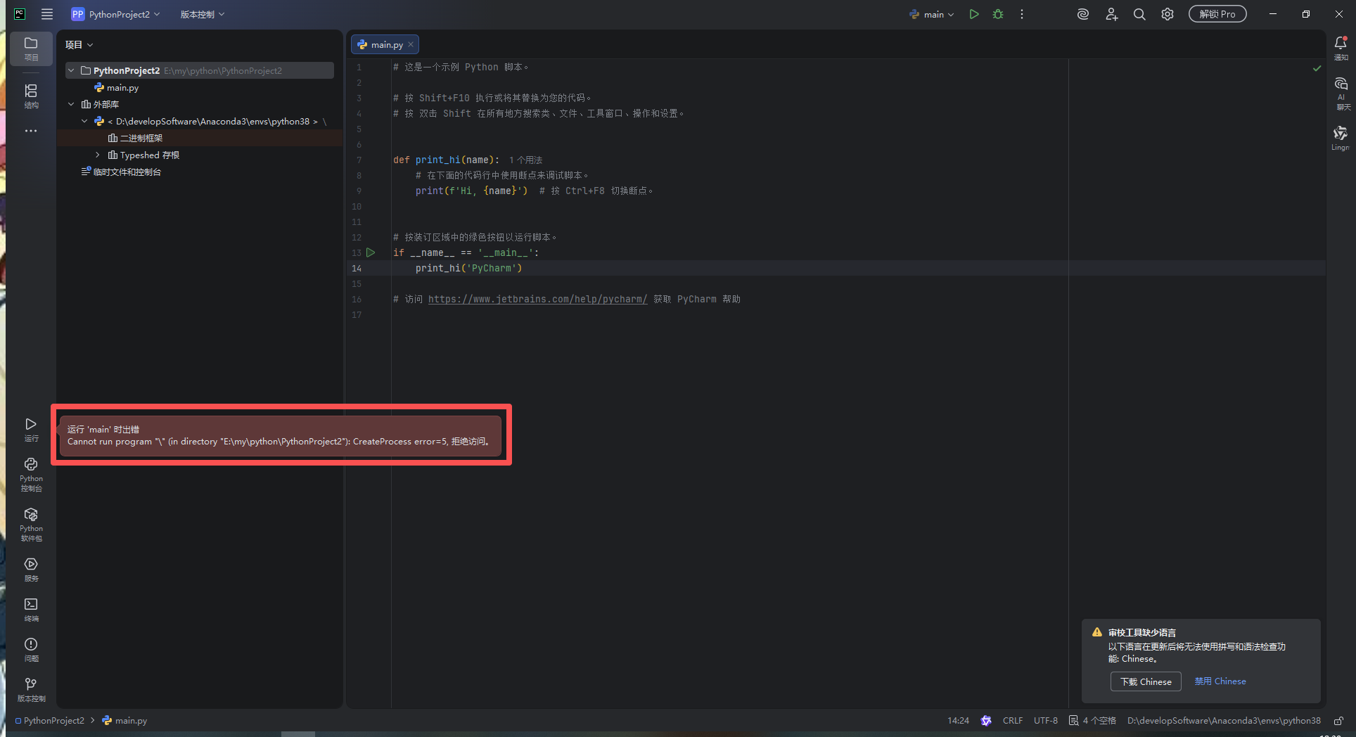The width and height of the screenshot is (1356, 737).
Task: Change CRLF line separator setting
Action: click(1013, 721)
